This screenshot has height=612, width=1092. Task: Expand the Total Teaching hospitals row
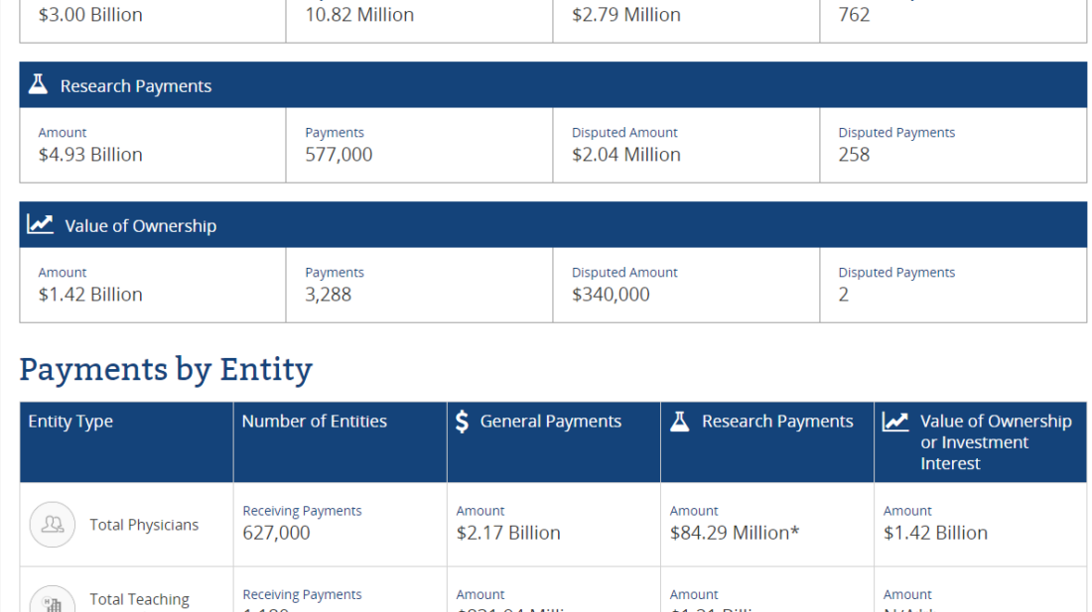click(140, 599)
